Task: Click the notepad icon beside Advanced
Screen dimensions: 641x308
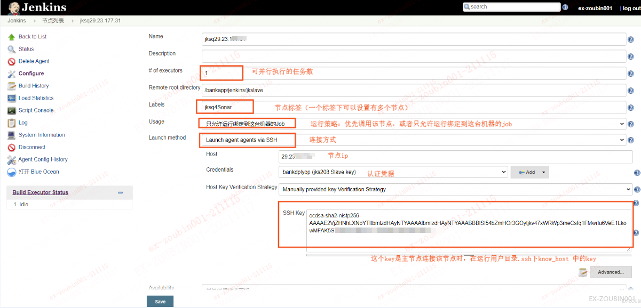Action: click(583, 272)
